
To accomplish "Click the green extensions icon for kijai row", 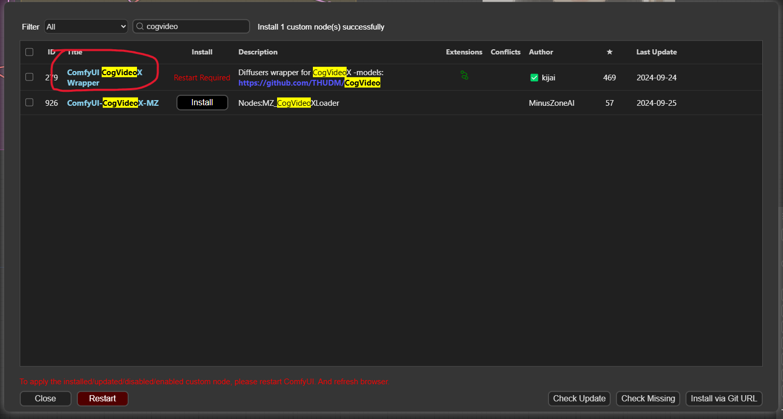I will 464,76.
